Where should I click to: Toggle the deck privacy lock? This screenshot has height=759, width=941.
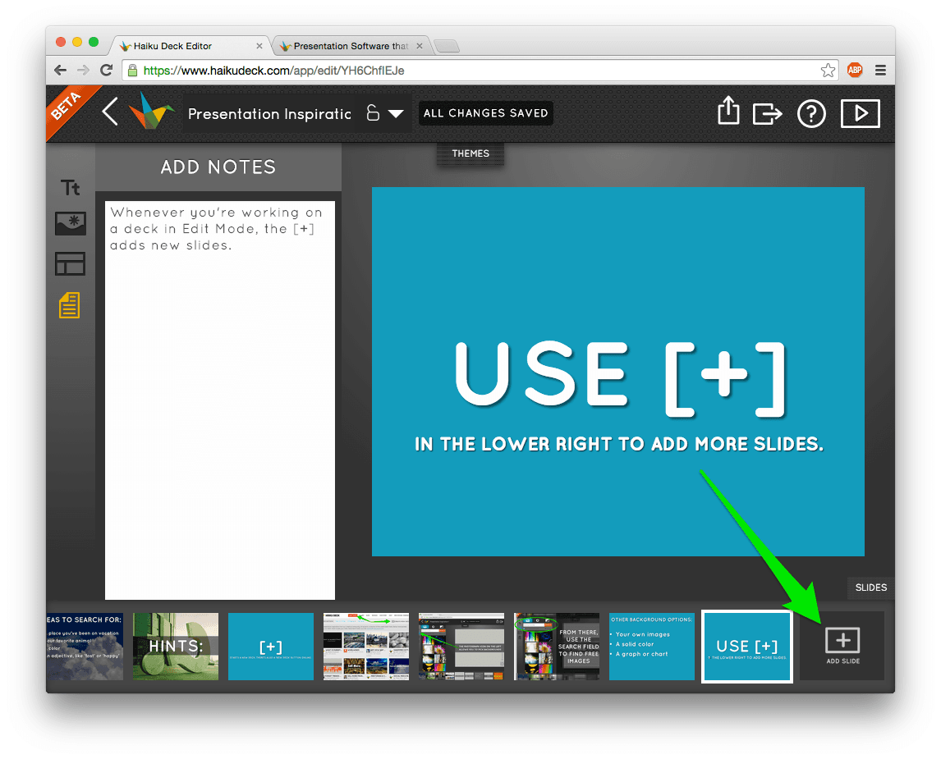click(x=373, y=112)
